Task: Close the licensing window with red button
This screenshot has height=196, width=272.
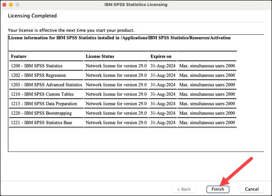Action: pos(5,5)
